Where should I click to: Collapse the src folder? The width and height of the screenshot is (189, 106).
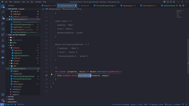[x=13, y=45]
